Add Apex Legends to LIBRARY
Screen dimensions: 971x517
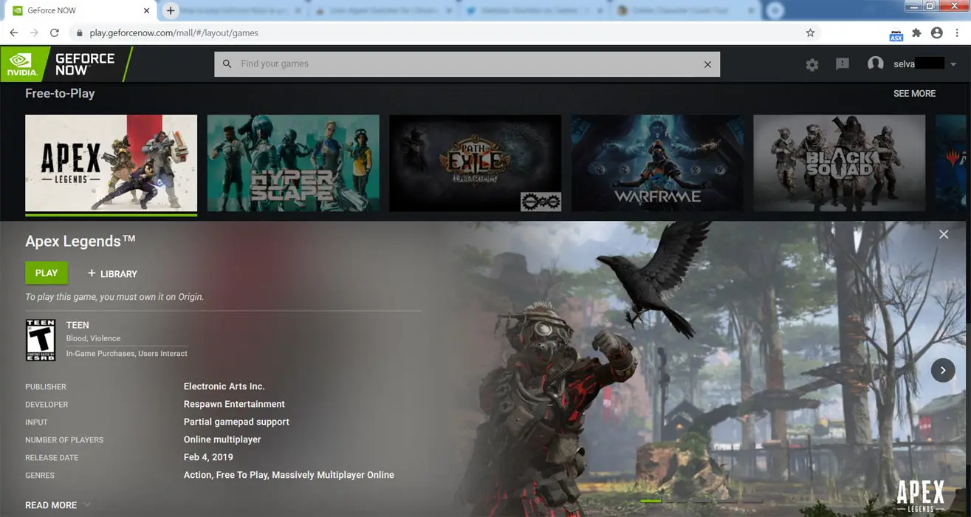tap(112, 273)
